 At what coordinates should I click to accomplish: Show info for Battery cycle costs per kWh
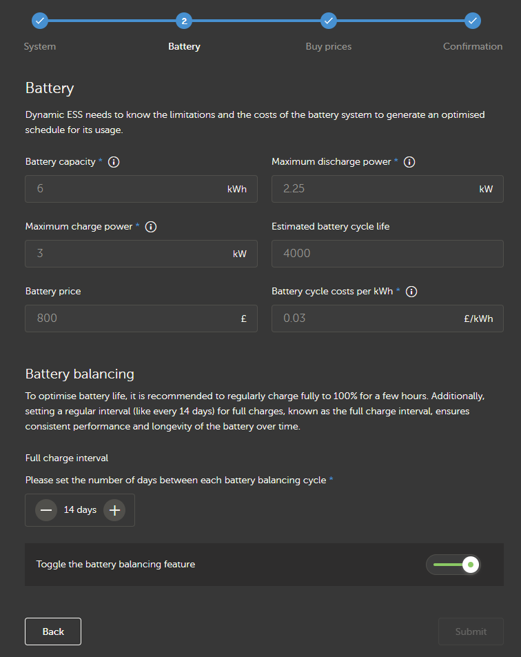(x=411, y=292)
